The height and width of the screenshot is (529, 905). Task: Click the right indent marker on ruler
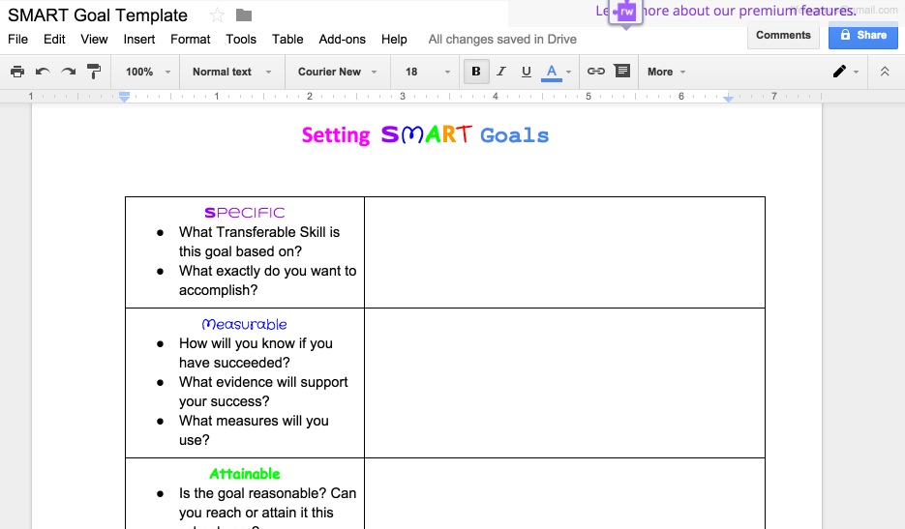[729, 100]
